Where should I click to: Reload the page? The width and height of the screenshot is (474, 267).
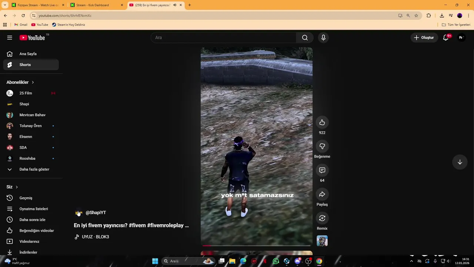click(x=23, y=16)
